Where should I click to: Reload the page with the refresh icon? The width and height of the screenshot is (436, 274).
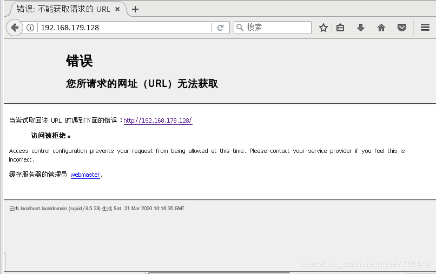coord(221,28)
